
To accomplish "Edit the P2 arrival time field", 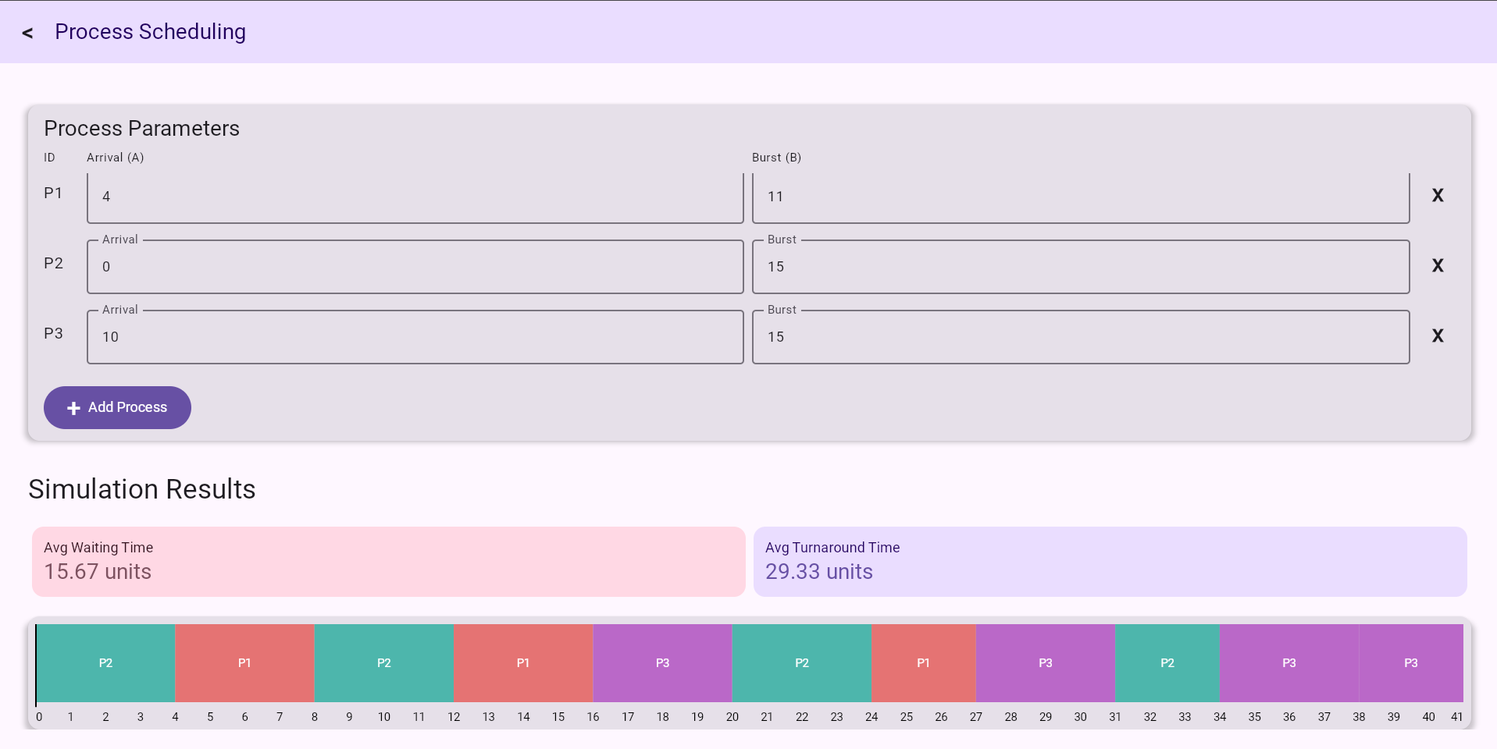I will coord(415,267).
